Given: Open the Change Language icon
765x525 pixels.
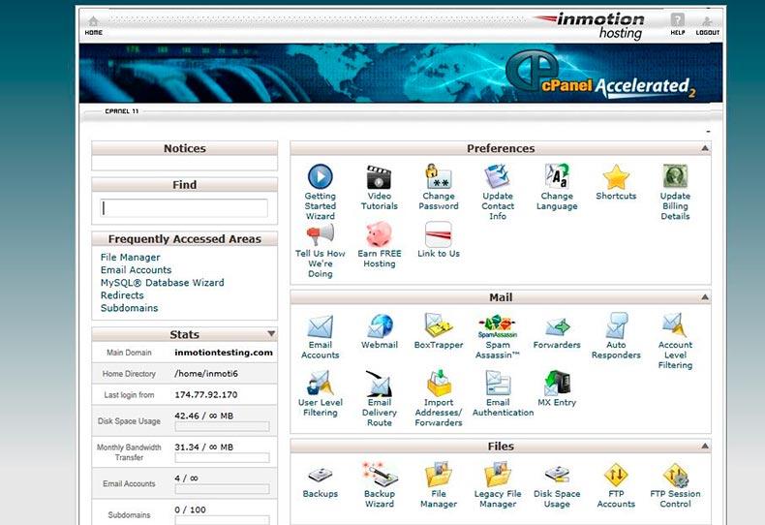Looking at the screenshot, I should point(557,176).
